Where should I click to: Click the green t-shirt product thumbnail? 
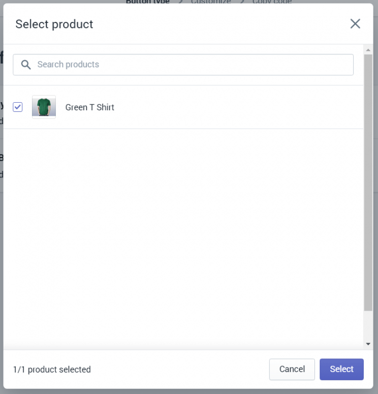click(44, 107)
